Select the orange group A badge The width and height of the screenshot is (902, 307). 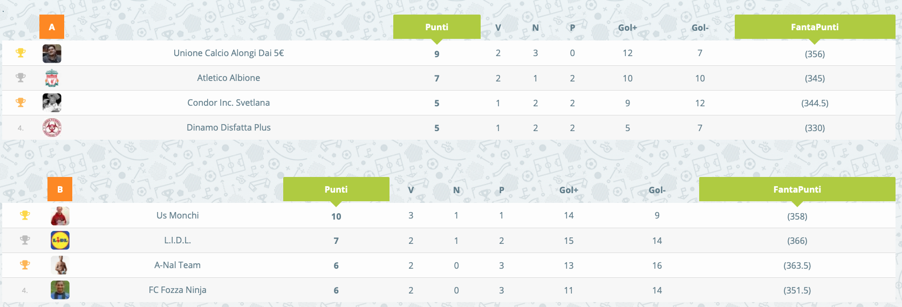(52, 27)
